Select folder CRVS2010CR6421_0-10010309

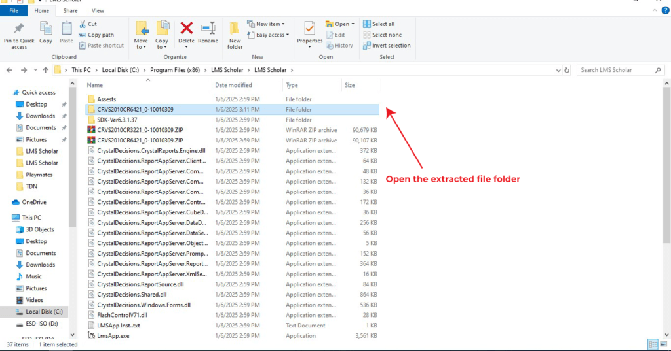coord(233,109)
